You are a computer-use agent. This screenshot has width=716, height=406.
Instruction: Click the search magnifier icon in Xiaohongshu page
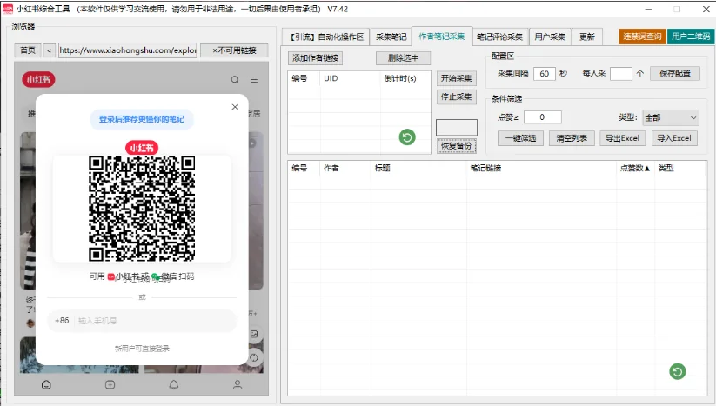[x=235, y=79]
